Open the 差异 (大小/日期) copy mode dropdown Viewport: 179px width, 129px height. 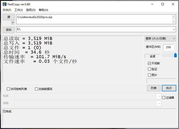pyautogui.click(x=160, y=39)
